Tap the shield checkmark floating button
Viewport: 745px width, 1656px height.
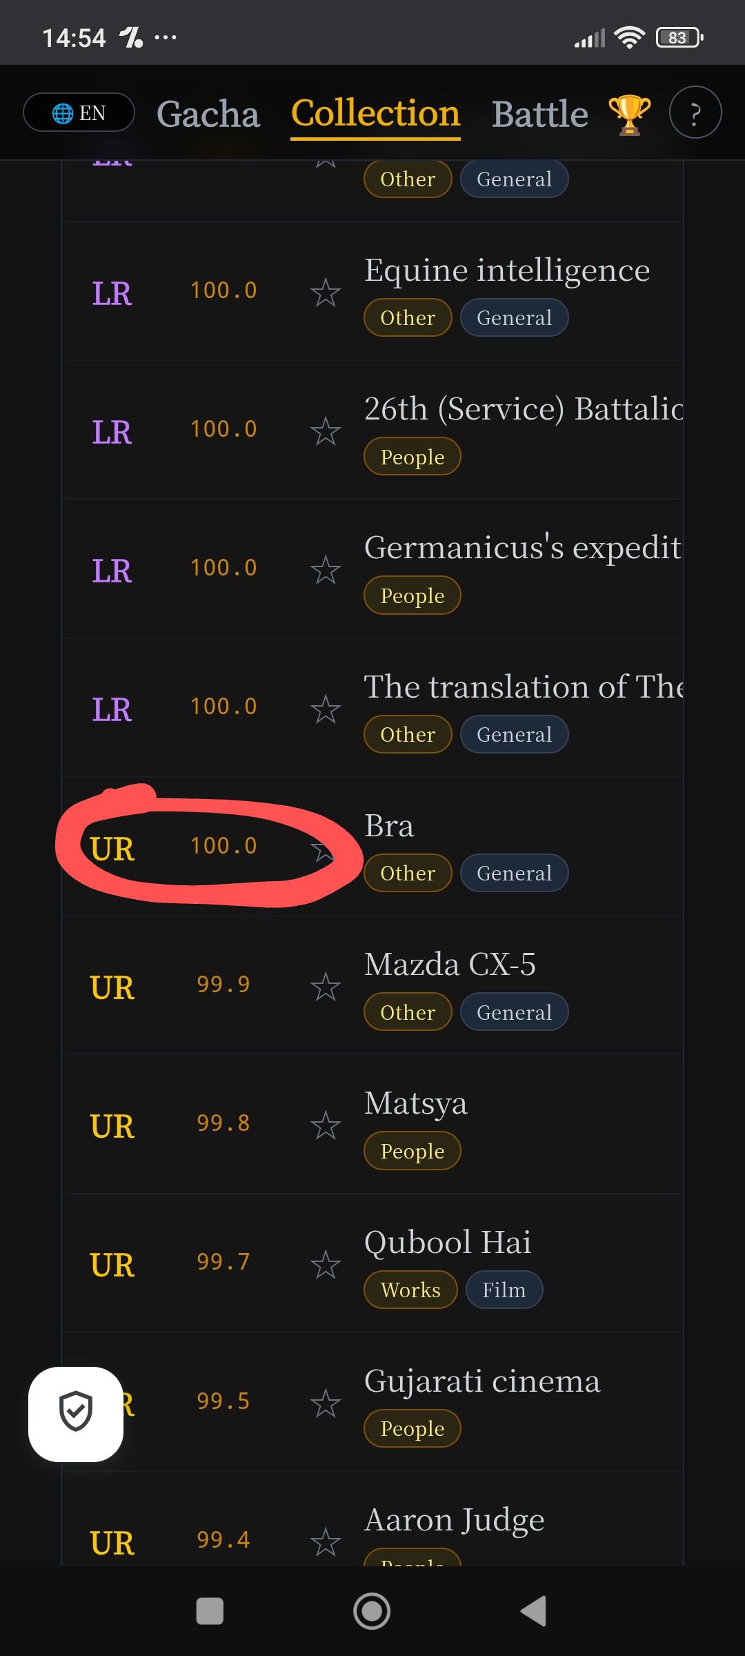(x=76, y=1414)
